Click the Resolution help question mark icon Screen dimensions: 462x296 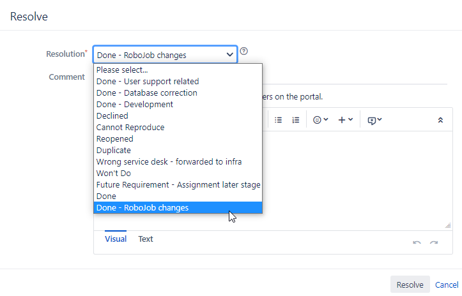point(243,51)
